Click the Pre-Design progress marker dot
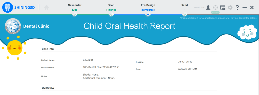The image size is (259, 95). click(148, 15)
